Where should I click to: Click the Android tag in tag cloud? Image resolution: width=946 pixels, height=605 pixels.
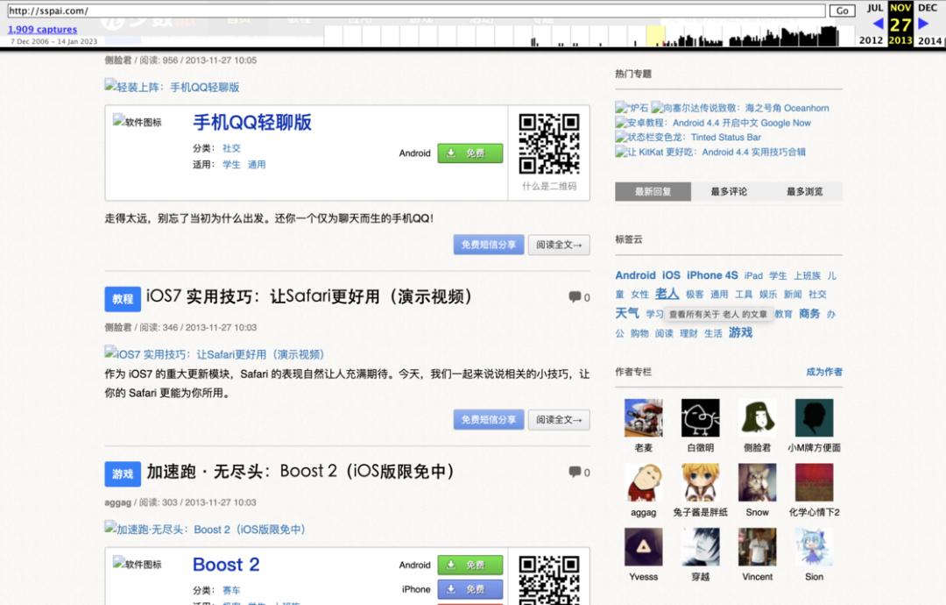click(635, 275)
